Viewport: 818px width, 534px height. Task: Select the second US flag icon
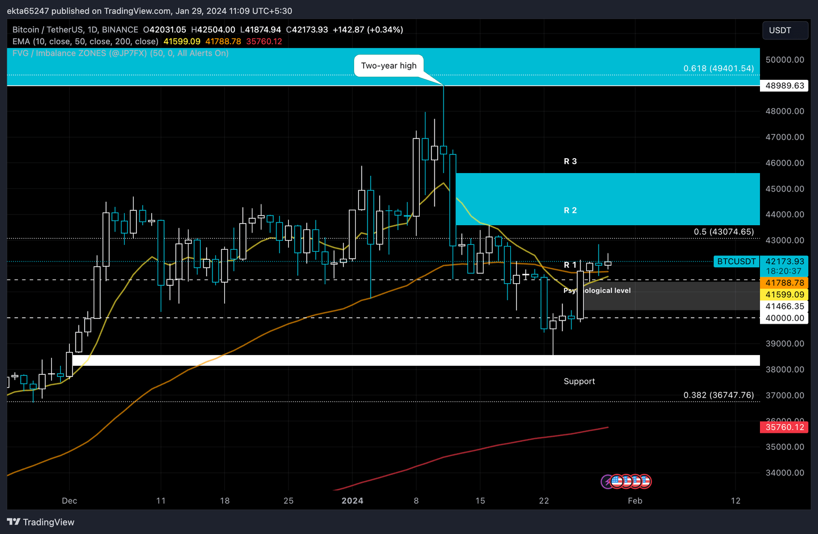pos(627,481)
